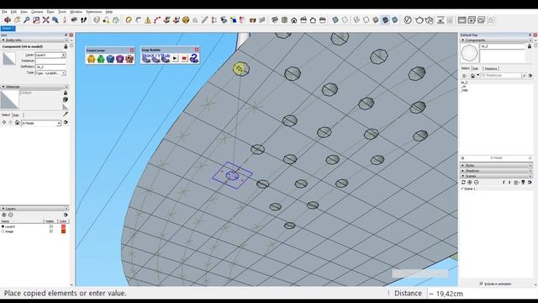Open the Extensions menu

click(93, 12)
